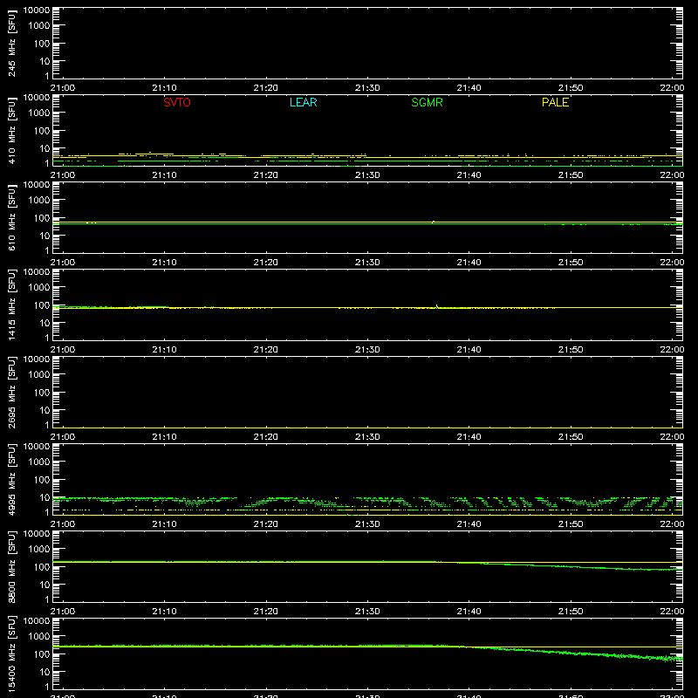Select the 15400 MHz [SFU] axis title
Viewport: 698px width, 698px height.
[x=11, y=654]
